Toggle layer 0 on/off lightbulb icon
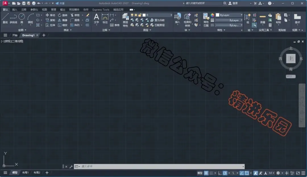The height and width of the screenshot is (177, 307). [x=132, y=15]
